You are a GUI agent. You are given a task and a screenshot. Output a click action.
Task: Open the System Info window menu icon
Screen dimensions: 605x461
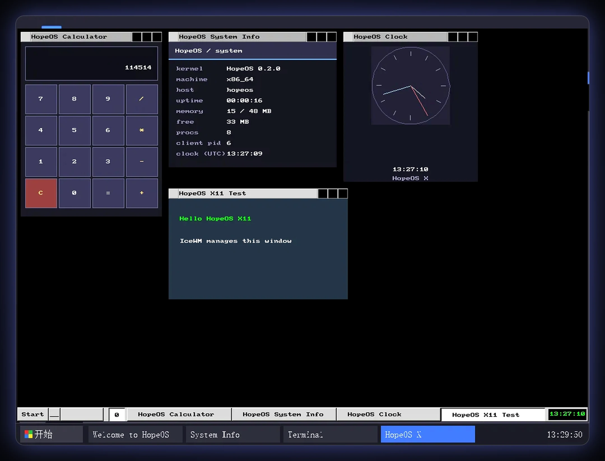click(x=174, y=37)
